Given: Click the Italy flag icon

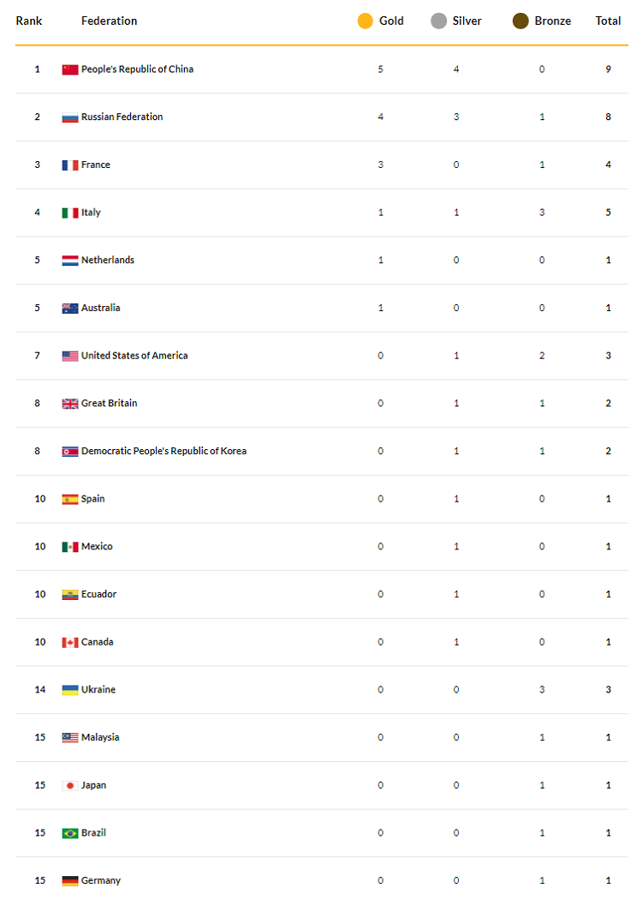Looking at the screenshot, I should (70, 213).
